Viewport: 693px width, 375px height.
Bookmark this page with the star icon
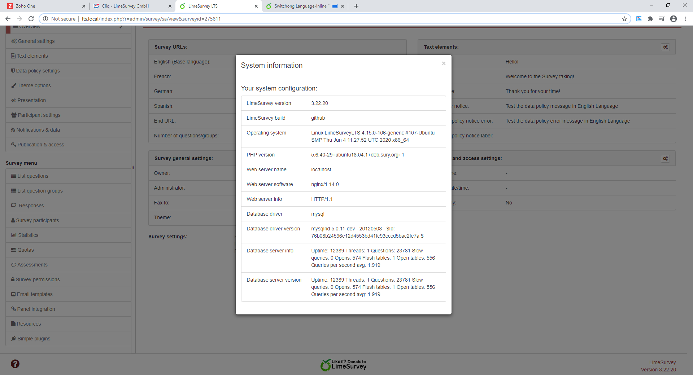click(x=624, y=19)
